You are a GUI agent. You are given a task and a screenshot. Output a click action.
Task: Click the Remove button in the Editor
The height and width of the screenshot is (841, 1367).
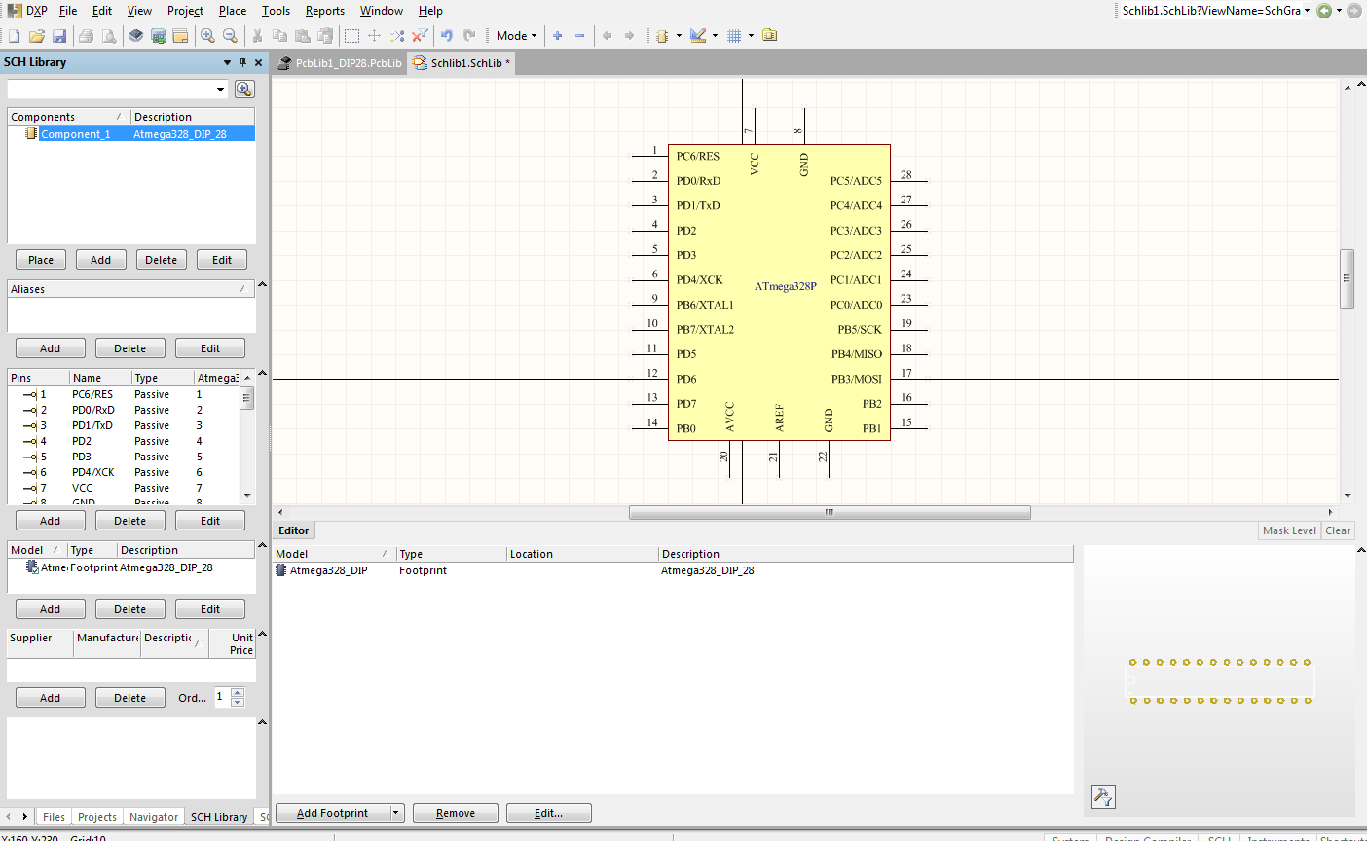[456, 813]
